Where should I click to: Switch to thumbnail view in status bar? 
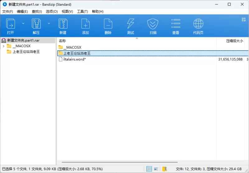click(156, 169)
